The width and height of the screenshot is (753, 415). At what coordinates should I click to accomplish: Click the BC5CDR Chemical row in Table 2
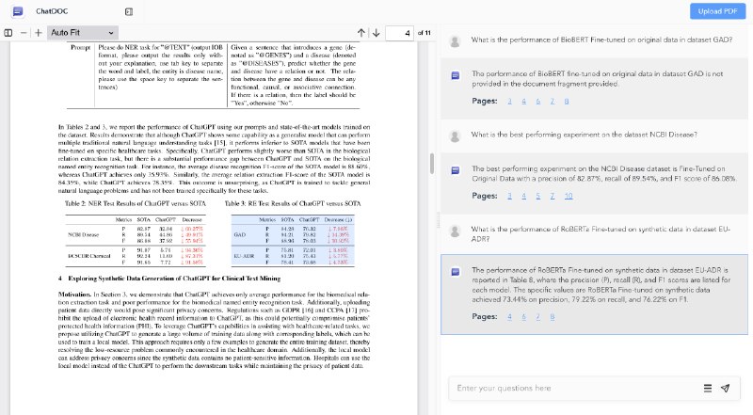coord(136,256)
